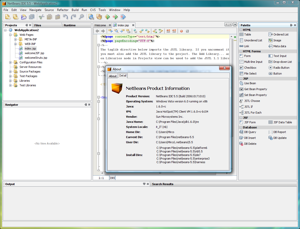300x229 pixels.
Task: Select Drop-down List palette item
Action: (x=280, y=62)
